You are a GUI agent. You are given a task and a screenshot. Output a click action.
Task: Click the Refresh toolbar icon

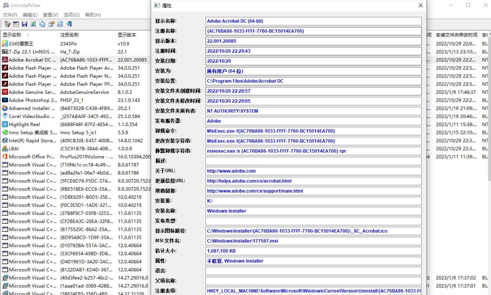[x=34, y=24]
